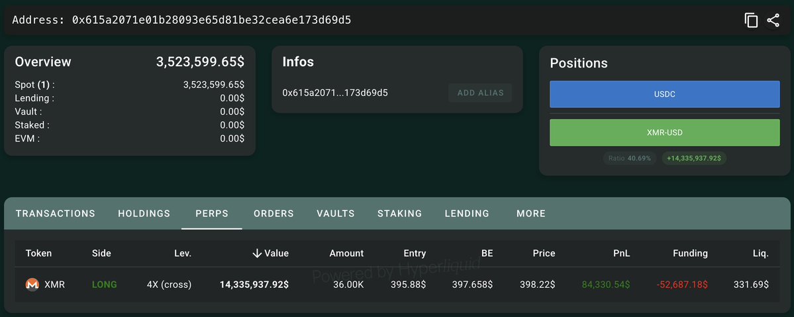Viewport: 794px width, 317px height.
Task: Sort by the Value column arrow
Action: point(257,253)
